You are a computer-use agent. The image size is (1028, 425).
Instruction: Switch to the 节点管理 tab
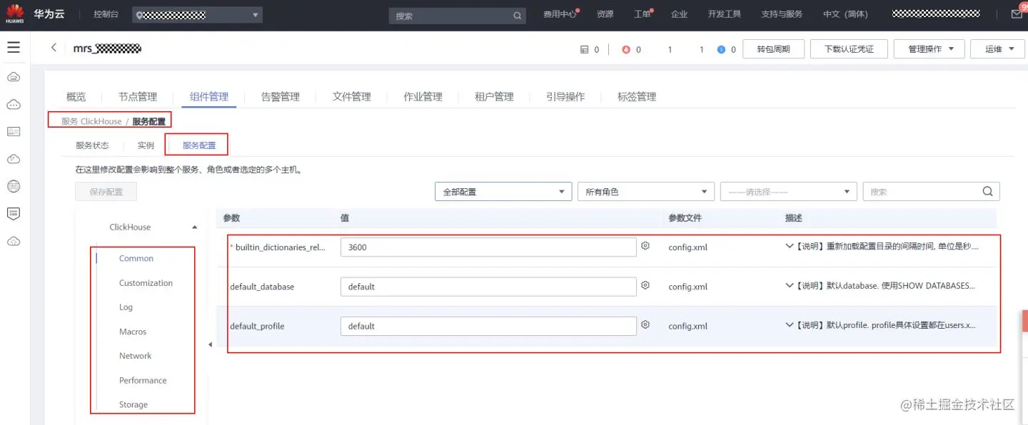tap(138, 96)
